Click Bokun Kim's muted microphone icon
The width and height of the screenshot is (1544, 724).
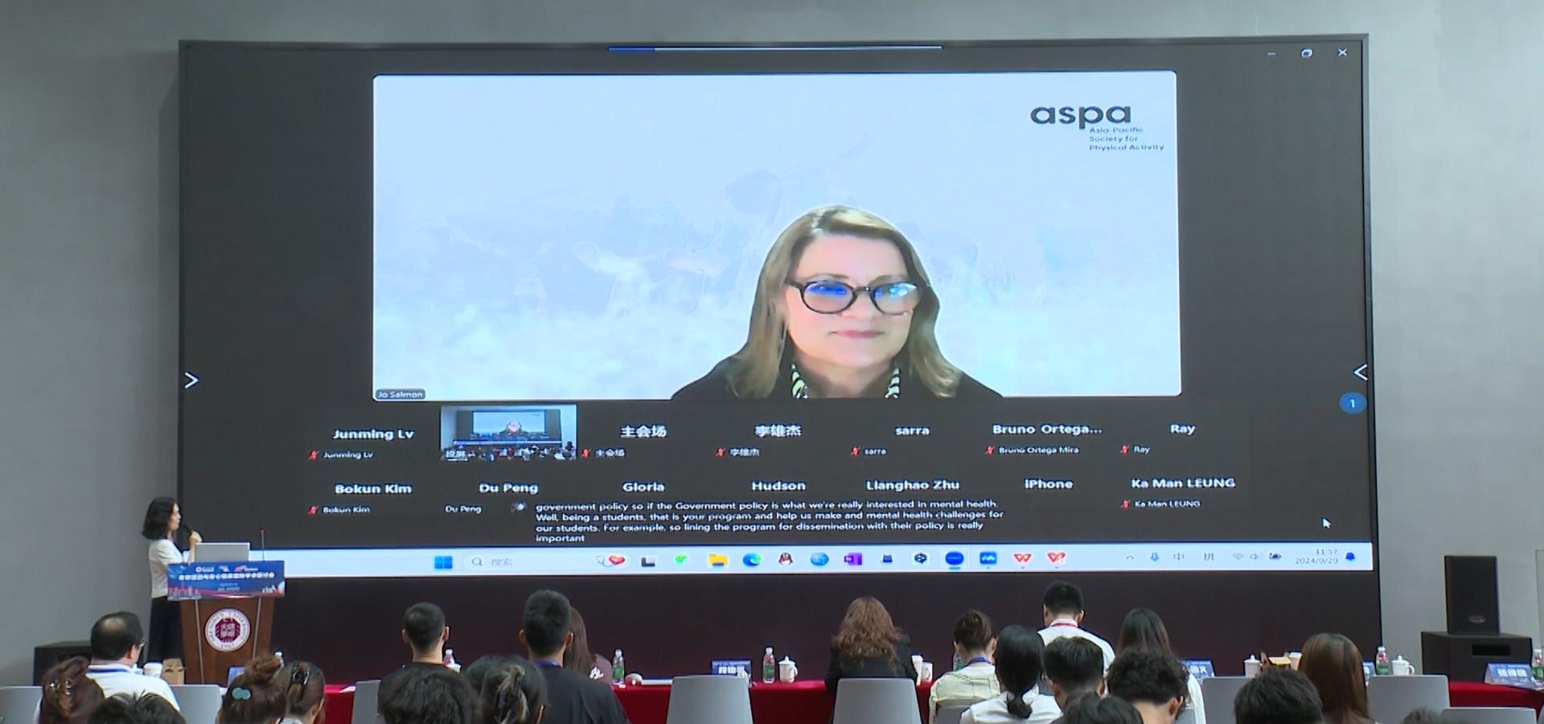click(314, 510)
